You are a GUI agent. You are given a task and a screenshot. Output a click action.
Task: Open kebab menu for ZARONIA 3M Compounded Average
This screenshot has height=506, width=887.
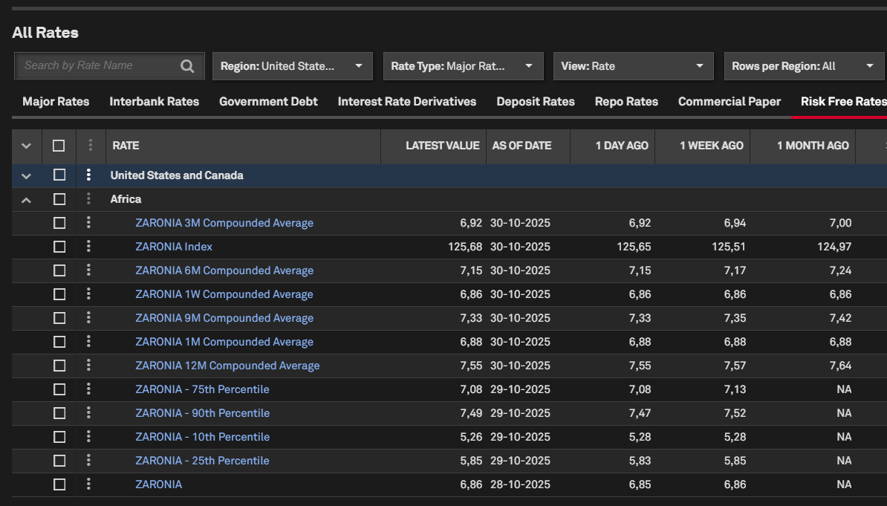coord(88,223)
